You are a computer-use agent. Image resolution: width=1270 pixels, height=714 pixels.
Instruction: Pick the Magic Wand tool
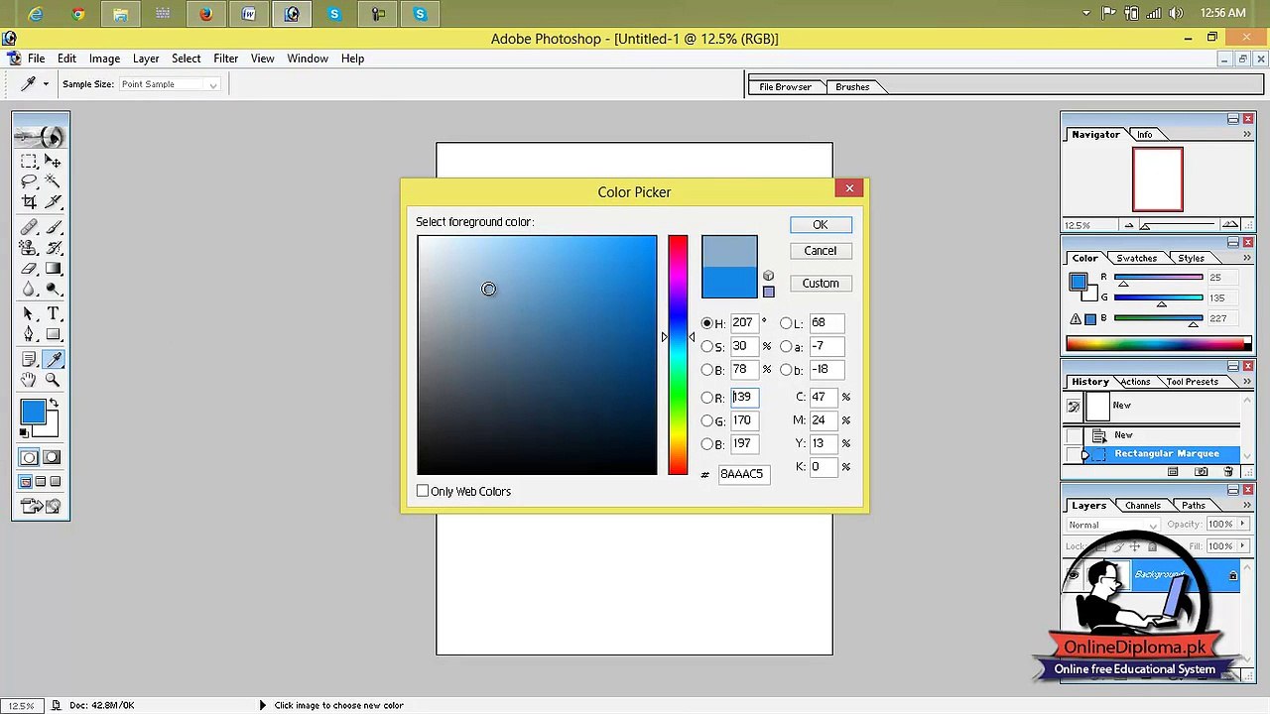point(53,181)
